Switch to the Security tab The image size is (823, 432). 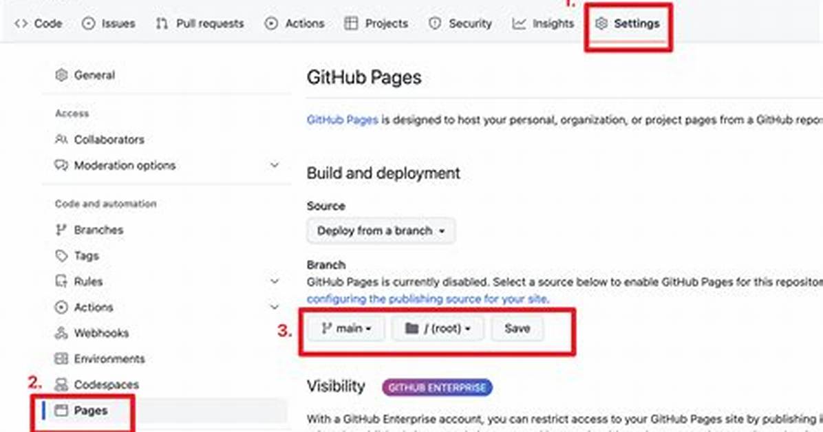[x=460, y=23]
